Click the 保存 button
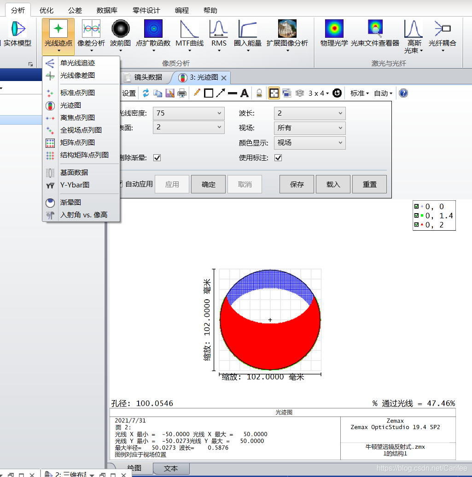Image resolution: width=472 pixels, height=477 pixels. click(x=297, y=184)
